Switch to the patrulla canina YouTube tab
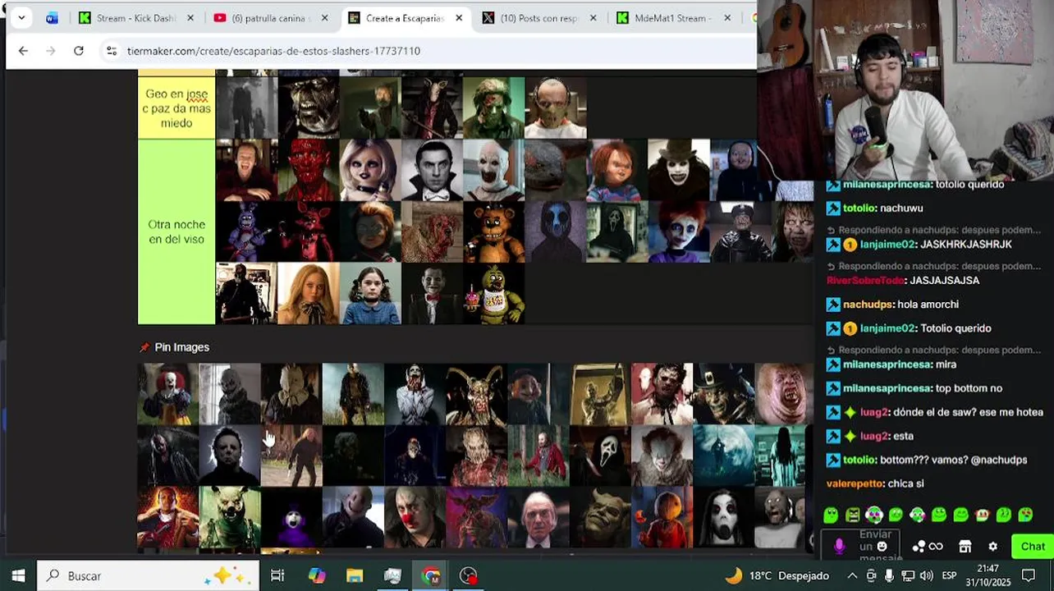The width and height of the screenshot is (1054, 591). point(271,18)
